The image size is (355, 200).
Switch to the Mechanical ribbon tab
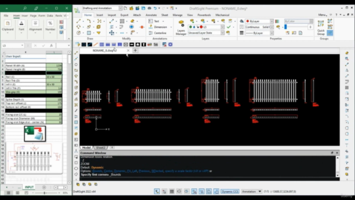coord(222,15)
